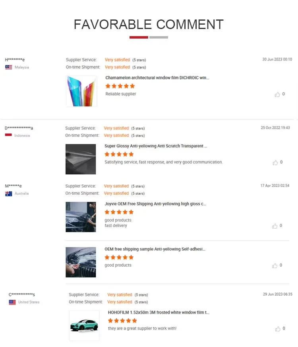Screen dimensions: 298x347
Task: Click the Indonesia flag icon
Action: 8,135
